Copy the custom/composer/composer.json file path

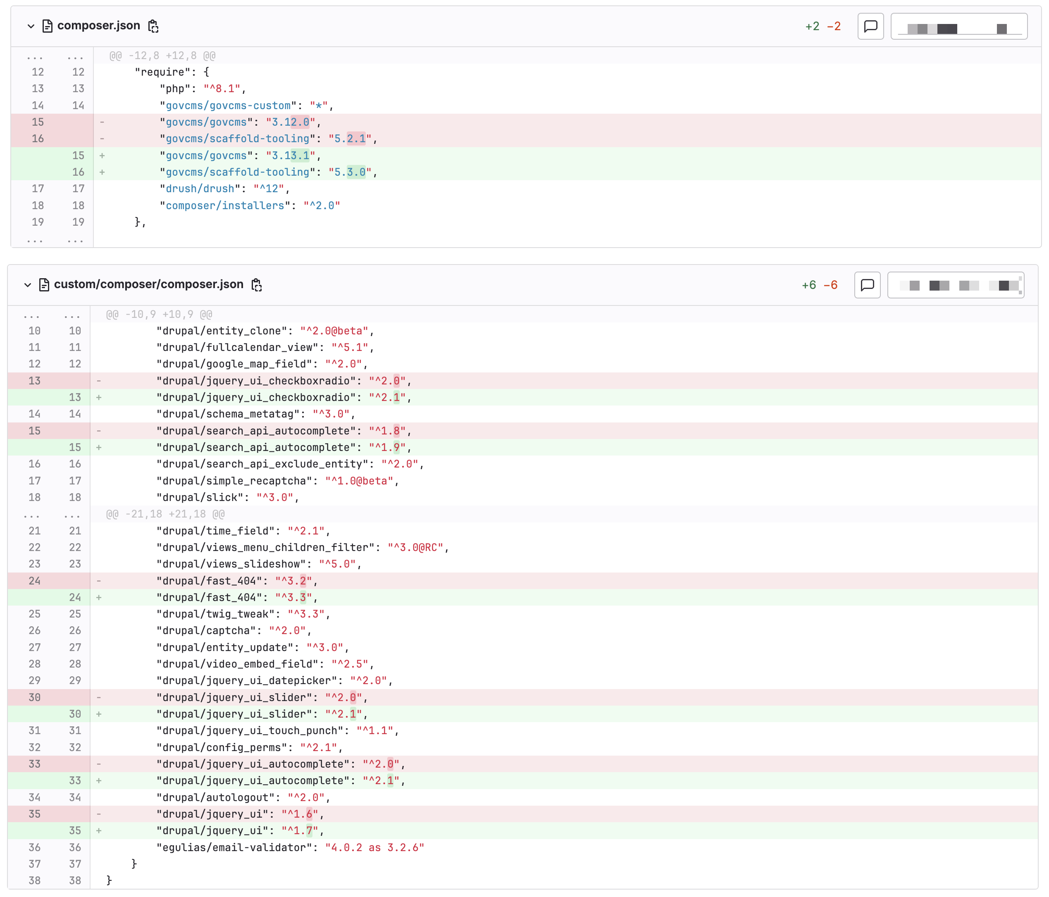pos(257,285)
